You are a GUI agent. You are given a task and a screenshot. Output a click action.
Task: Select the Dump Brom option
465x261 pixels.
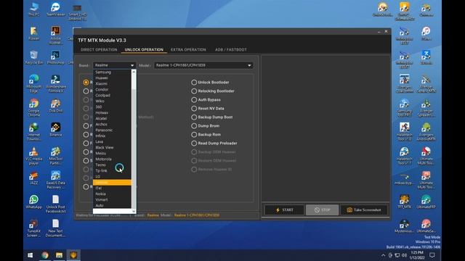(205, 125)
